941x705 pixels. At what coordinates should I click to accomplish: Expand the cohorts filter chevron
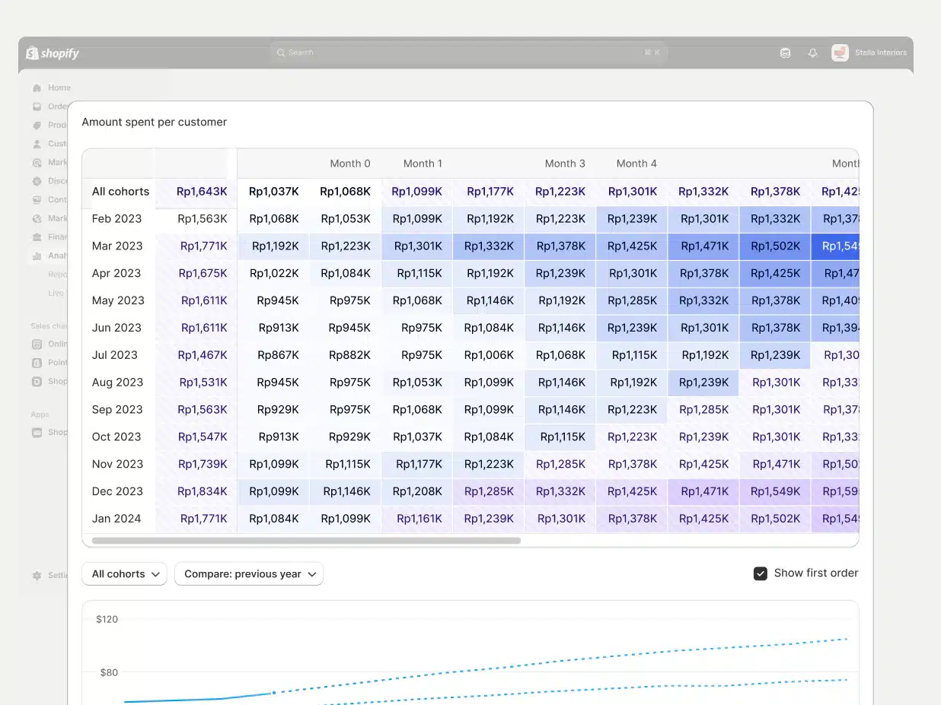pyautogui.click(x=158, y=574)
